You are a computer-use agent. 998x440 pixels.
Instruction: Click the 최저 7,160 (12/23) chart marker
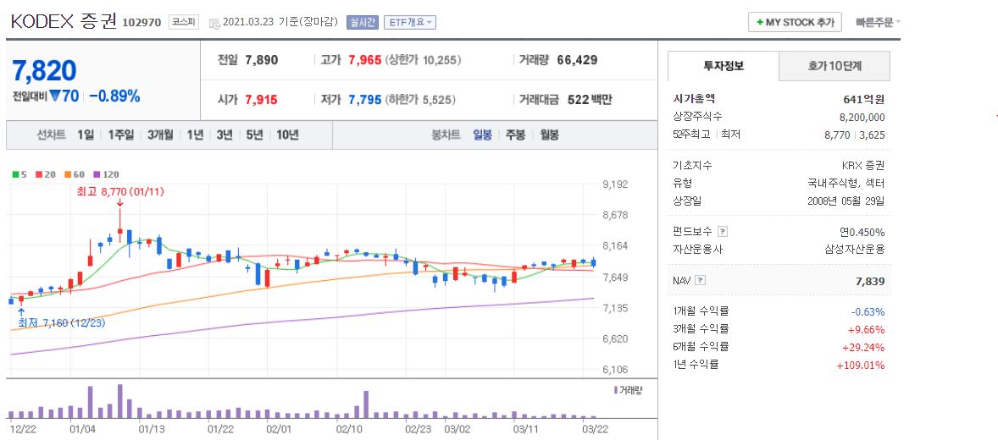tap(61, 323)
